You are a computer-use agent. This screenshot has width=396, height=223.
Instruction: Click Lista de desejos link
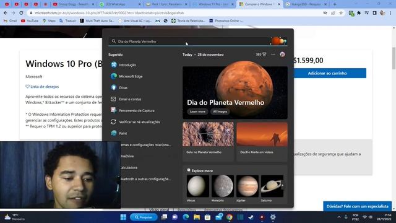[42, 87]
